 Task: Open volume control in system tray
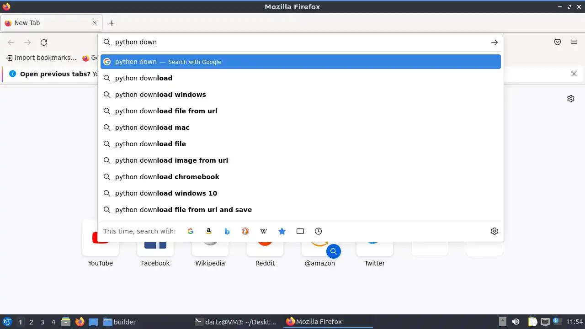tap(516, 322)
